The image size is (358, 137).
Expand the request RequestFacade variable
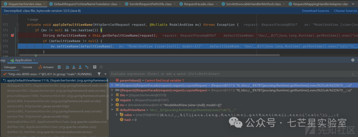point(112,100)
